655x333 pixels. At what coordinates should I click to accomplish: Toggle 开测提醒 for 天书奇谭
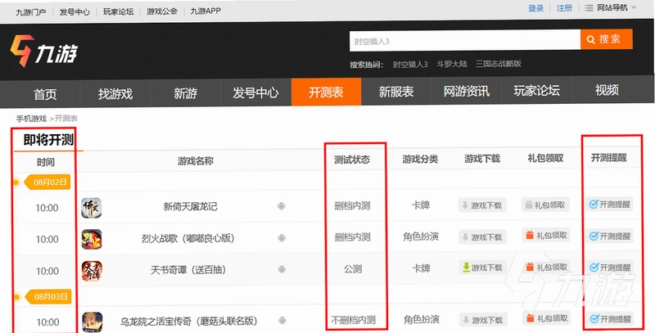(x=609, y=267)
